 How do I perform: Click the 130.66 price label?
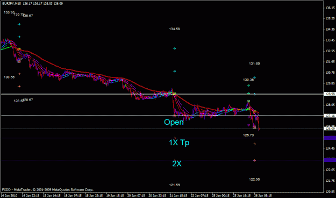click(9, 77)
